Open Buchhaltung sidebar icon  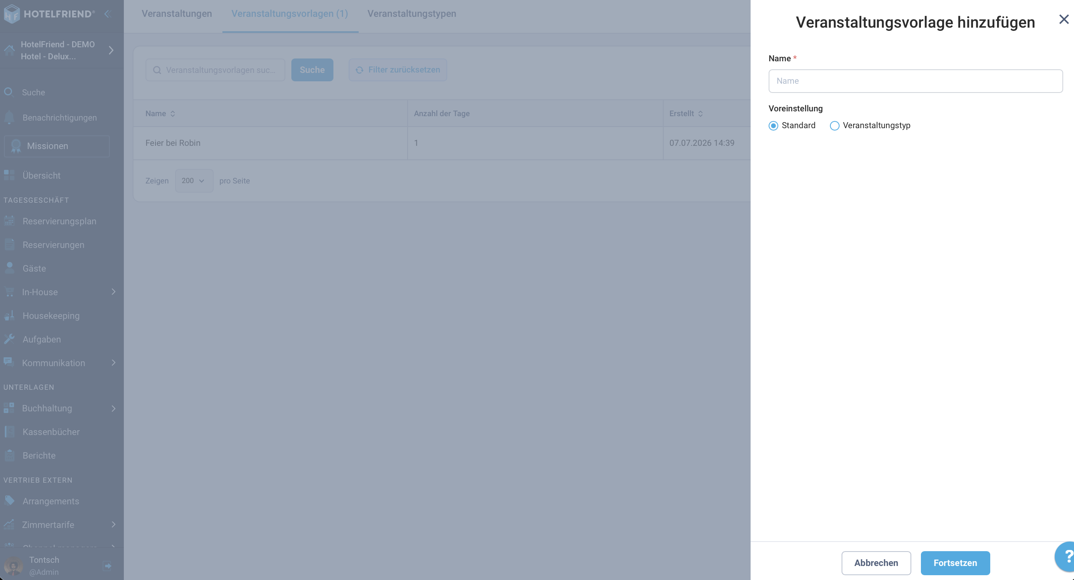click(x=9, y=407)
